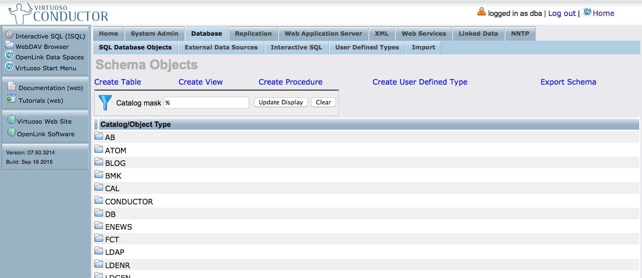Click the funnel filter icon
The width and height of the screenshot is (642, 278).
click(105, 103)
